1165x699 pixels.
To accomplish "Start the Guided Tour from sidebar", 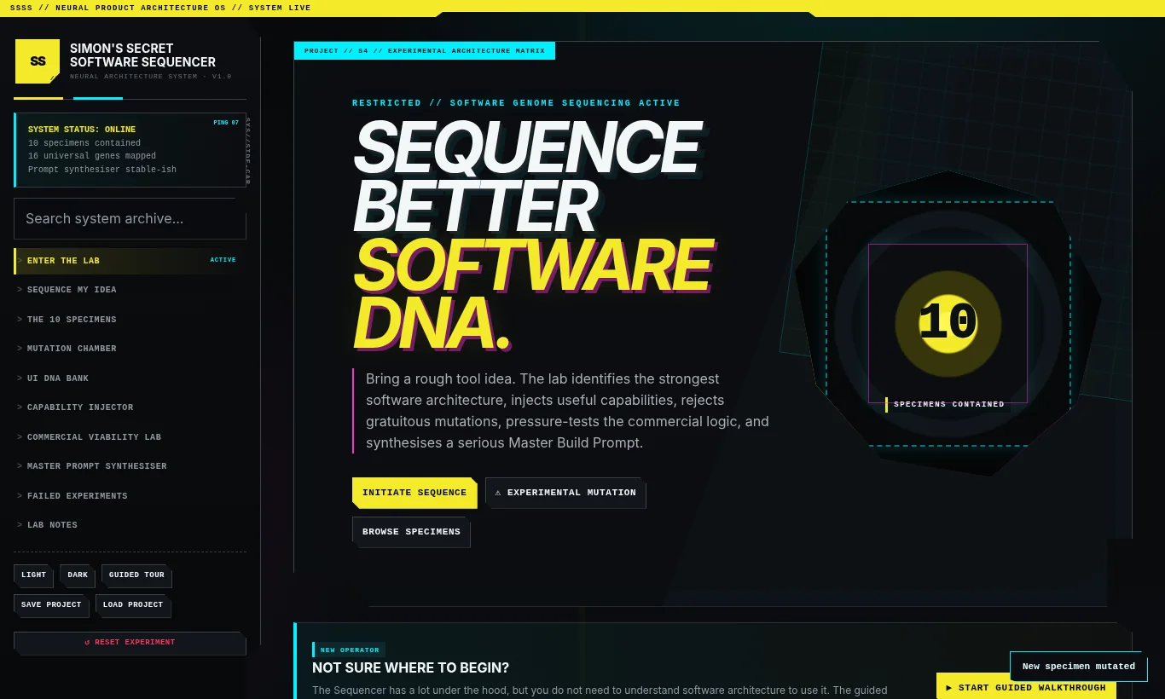I will (136, 575).
